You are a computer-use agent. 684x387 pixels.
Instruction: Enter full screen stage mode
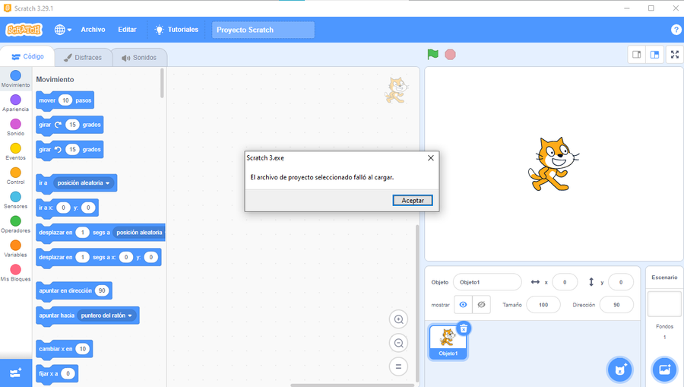coord(675,55)
